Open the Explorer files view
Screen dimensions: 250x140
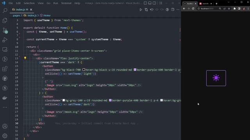(5, 20)
